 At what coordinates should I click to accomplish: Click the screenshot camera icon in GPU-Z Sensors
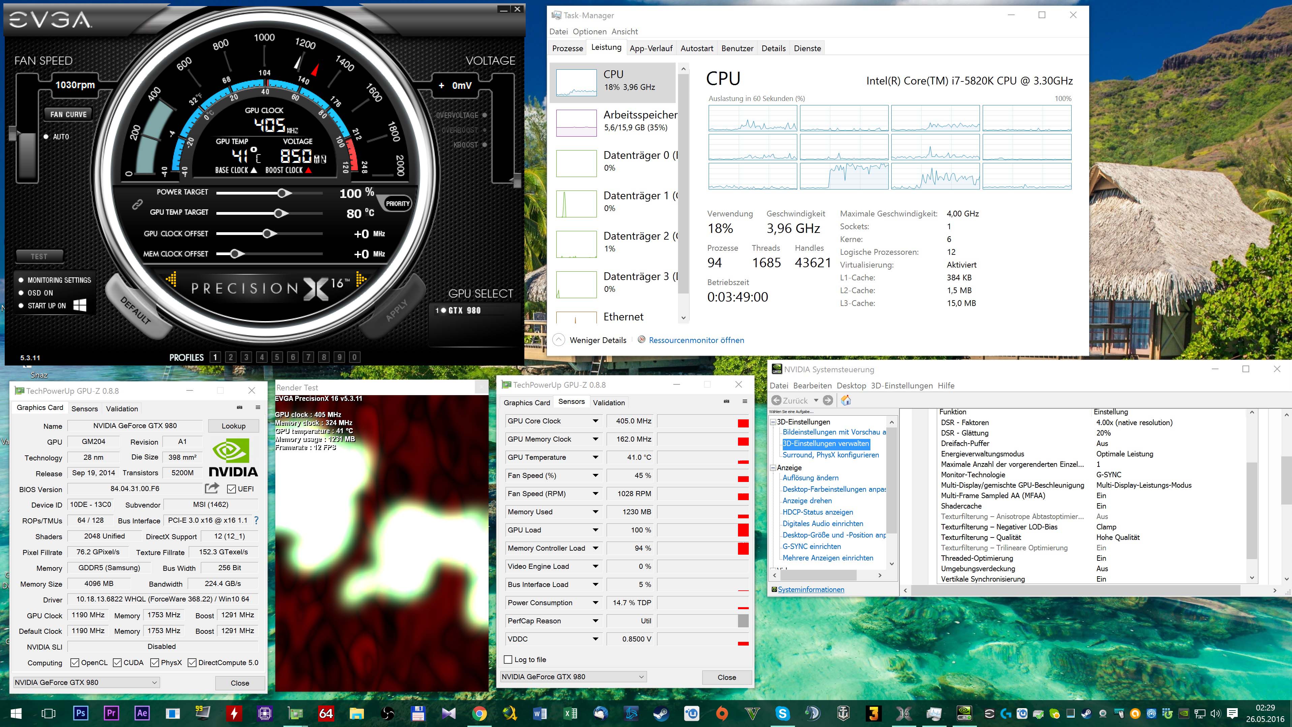coord(726,401)
